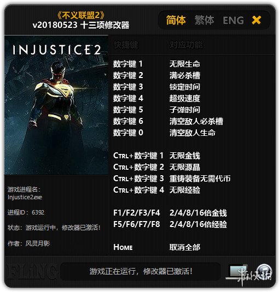Click the monitor icon in the bottom right corner
This screenshot has height=292, width=280.
click(x=237, y=271)
